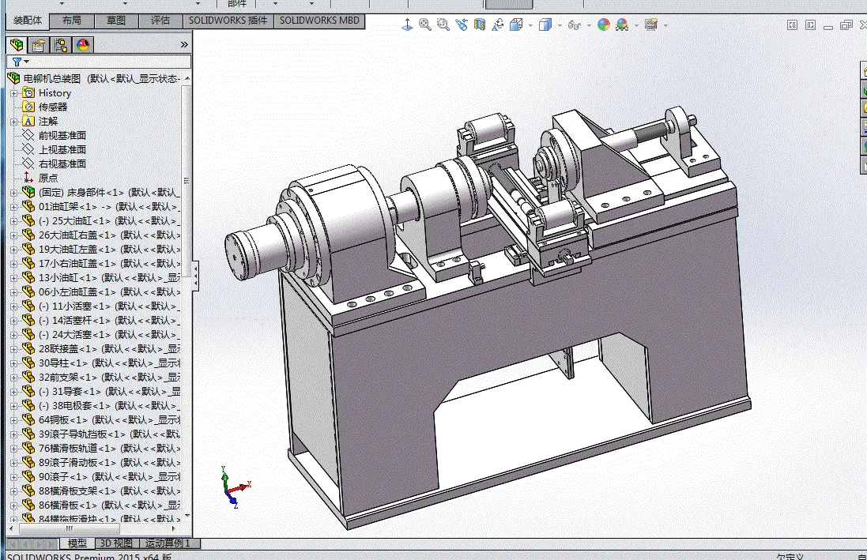Activate the Section View tool
This screenshot has height=560, width=867.
(480, 25)
